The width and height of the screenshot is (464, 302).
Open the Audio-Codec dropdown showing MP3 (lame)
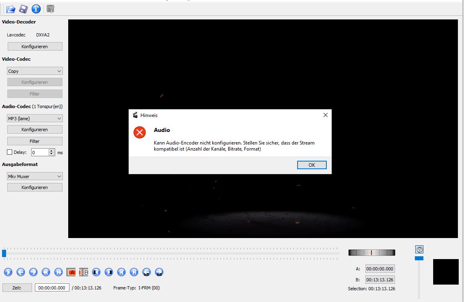[35, 119]
